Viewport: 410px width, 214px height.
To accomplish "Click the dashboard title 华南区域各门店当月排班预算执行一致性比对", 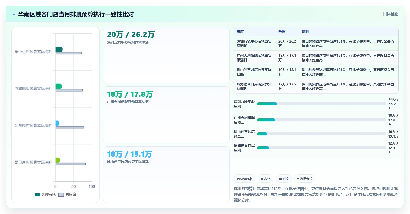I will click(76, 14).
